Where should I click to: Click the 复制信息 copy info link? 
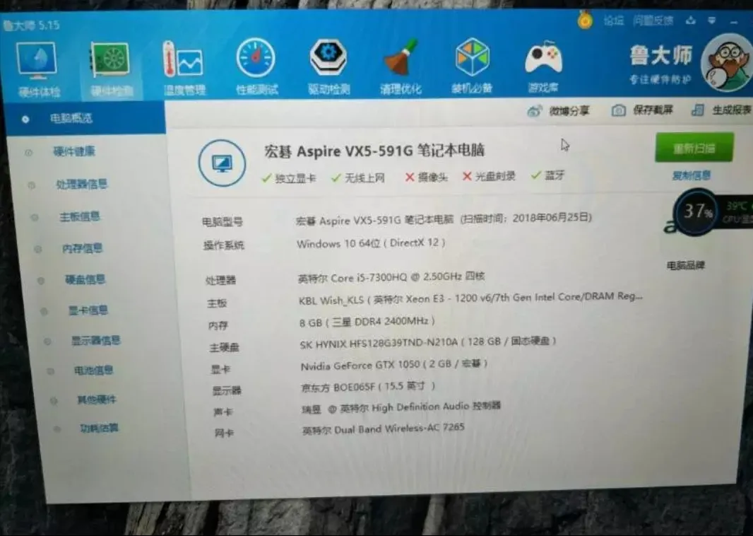[x=691, y=175]
